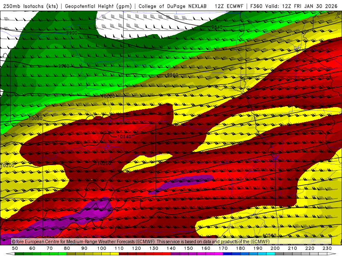This screenshot has height=256, width=342.
Task: Click the 9960 contour label in the olive band
Action: pos(173,75)
